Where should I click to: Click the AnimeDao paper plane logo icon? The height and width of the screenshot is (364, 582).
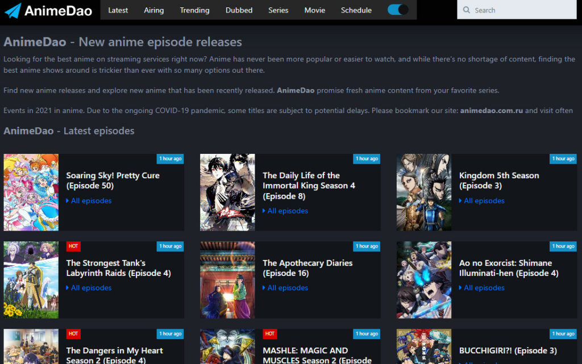(13, 10)
